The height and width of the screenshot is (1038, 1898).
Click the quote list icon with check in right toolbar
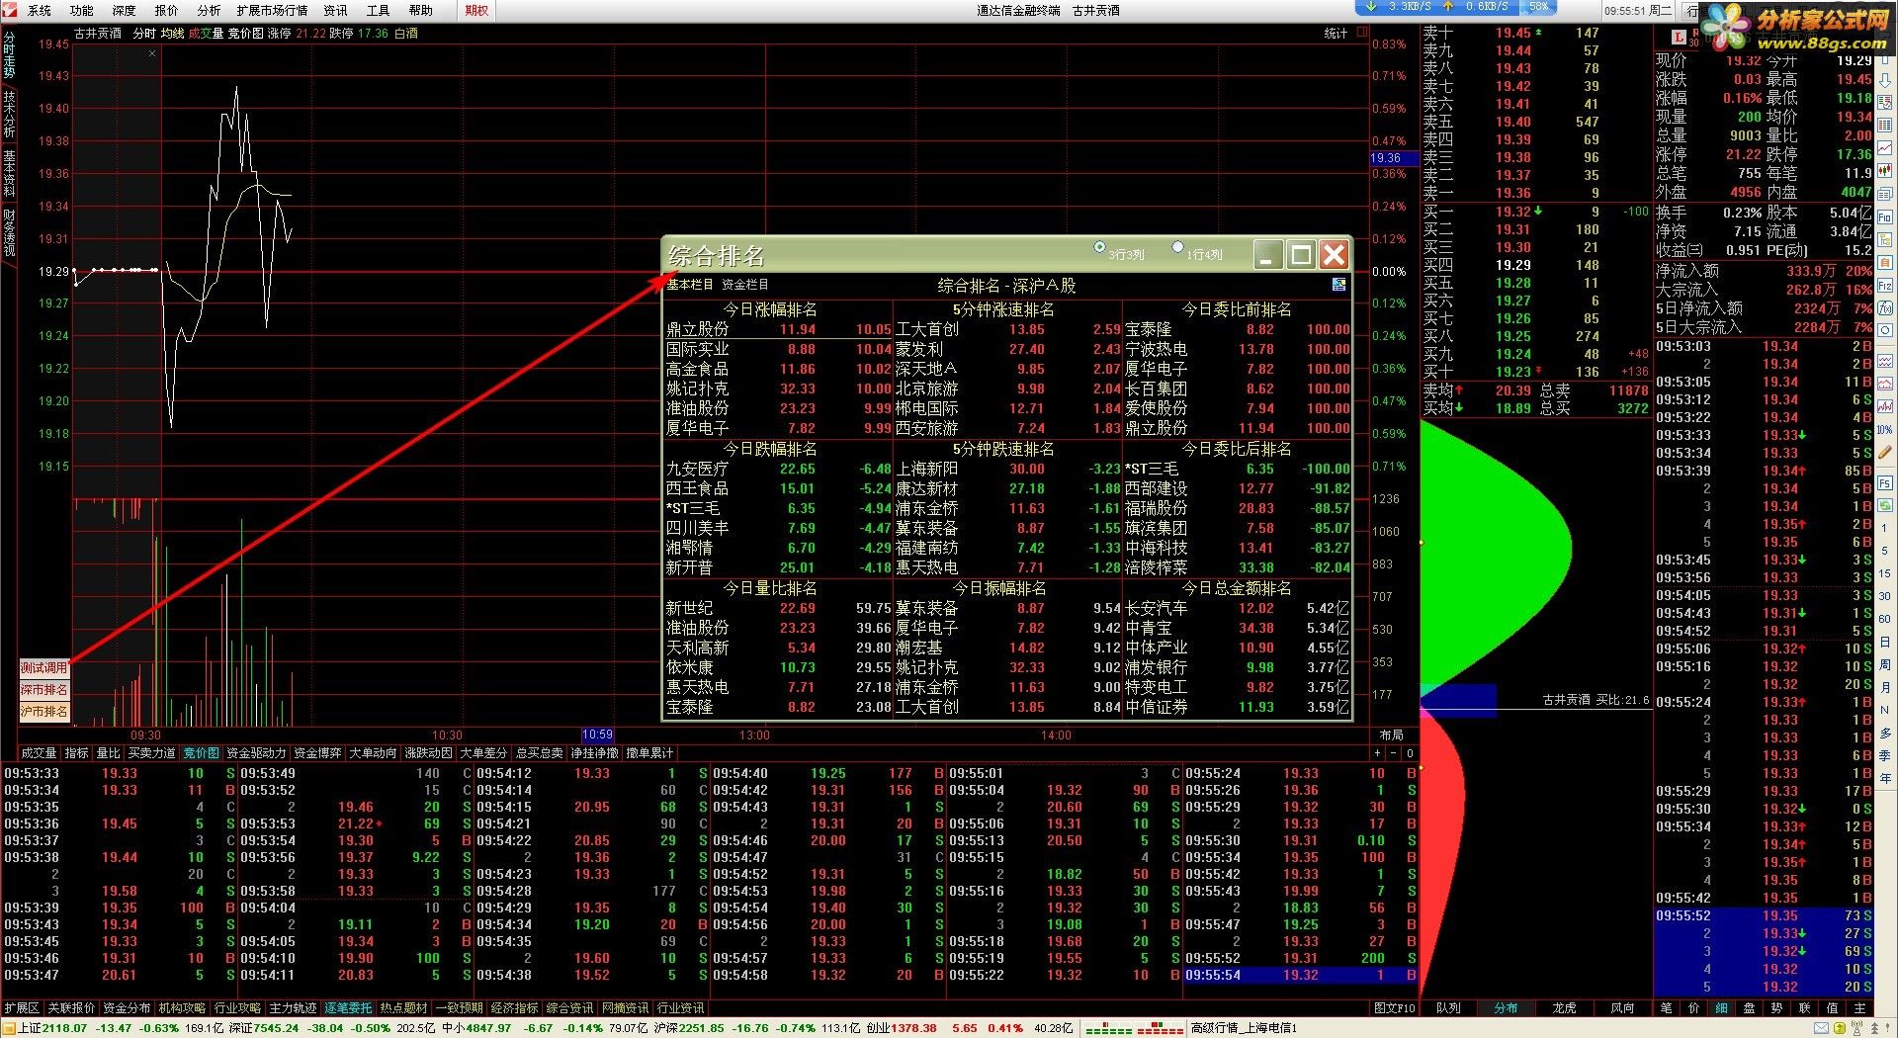pyautogui.click(x=1886, y=105)
